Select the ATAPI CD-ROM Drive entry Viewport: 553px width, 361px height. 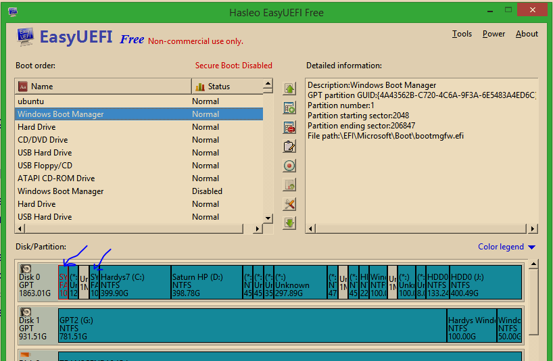point(139,178)
